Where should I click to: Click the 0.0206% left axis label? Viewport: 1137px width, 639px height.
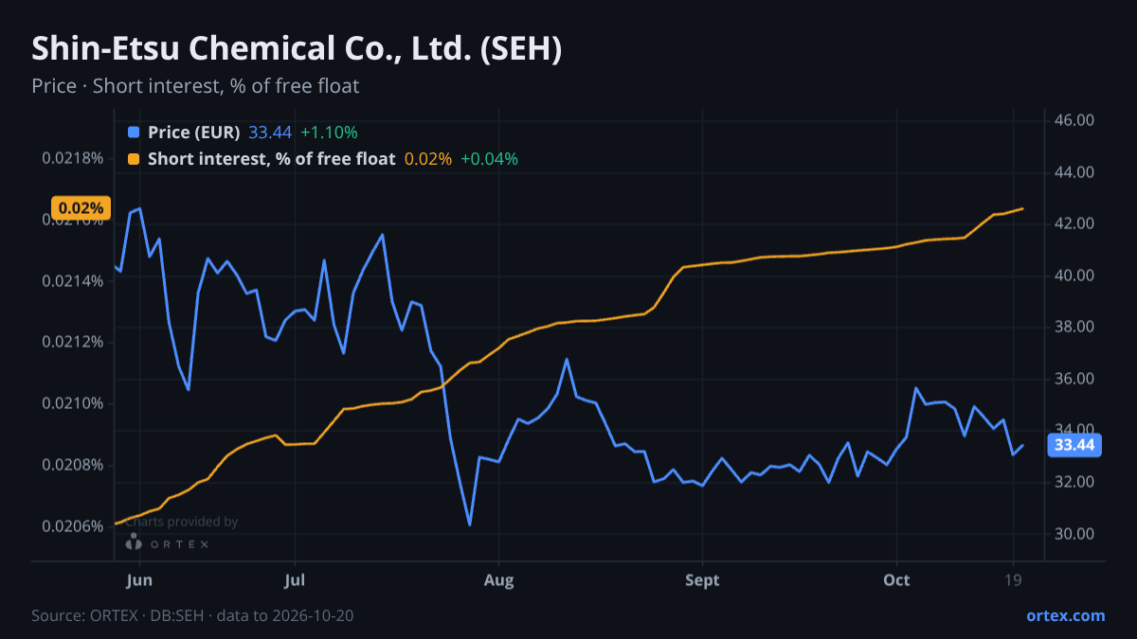[72, 526]
